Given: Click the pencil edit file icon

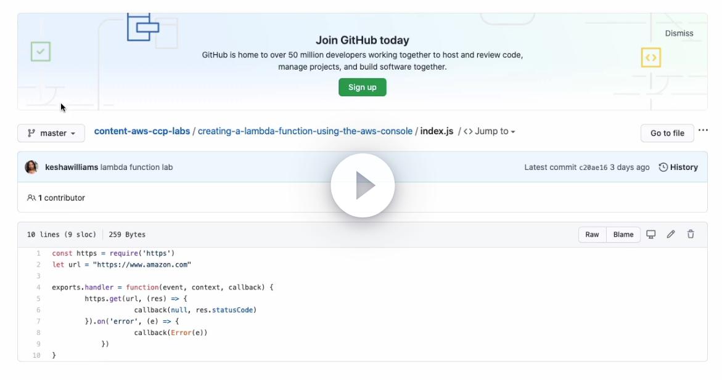Looking at the screenshot, I should click(x=671, y=234).
